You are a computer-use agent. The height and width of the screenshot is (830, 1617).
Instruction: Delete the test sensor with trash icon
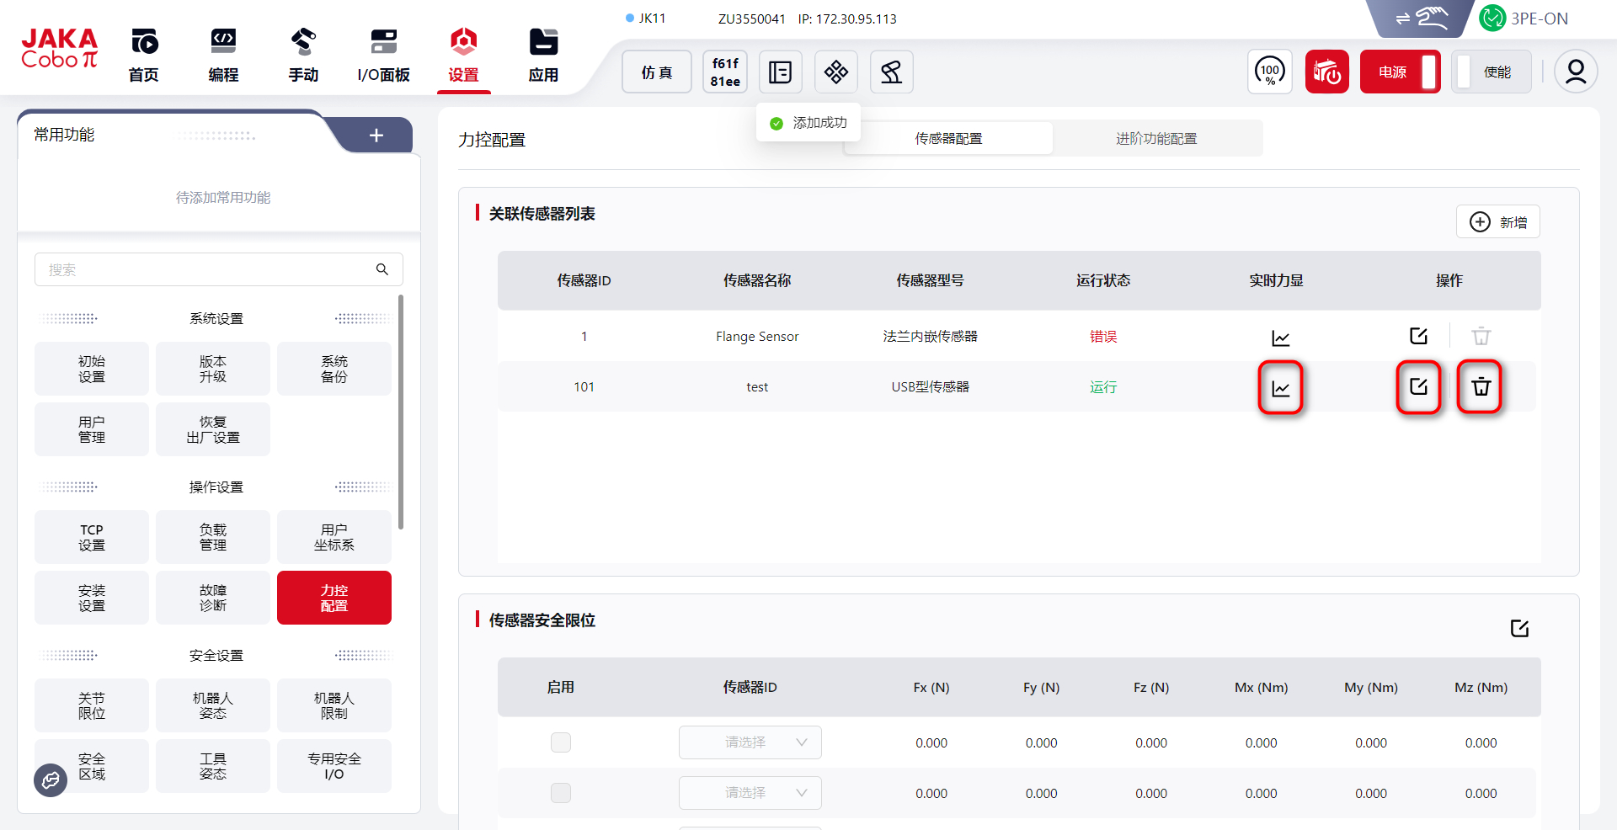[1480, 387]
